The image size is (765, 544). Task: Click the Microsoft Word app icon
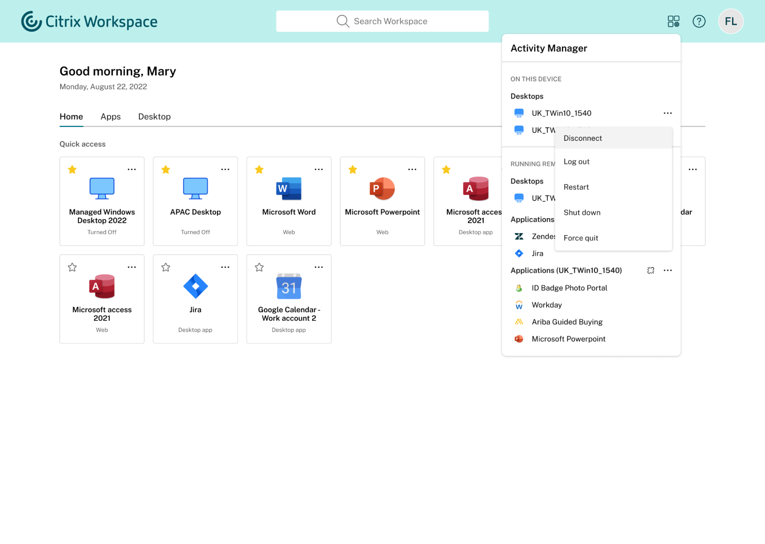pos(289,189)
